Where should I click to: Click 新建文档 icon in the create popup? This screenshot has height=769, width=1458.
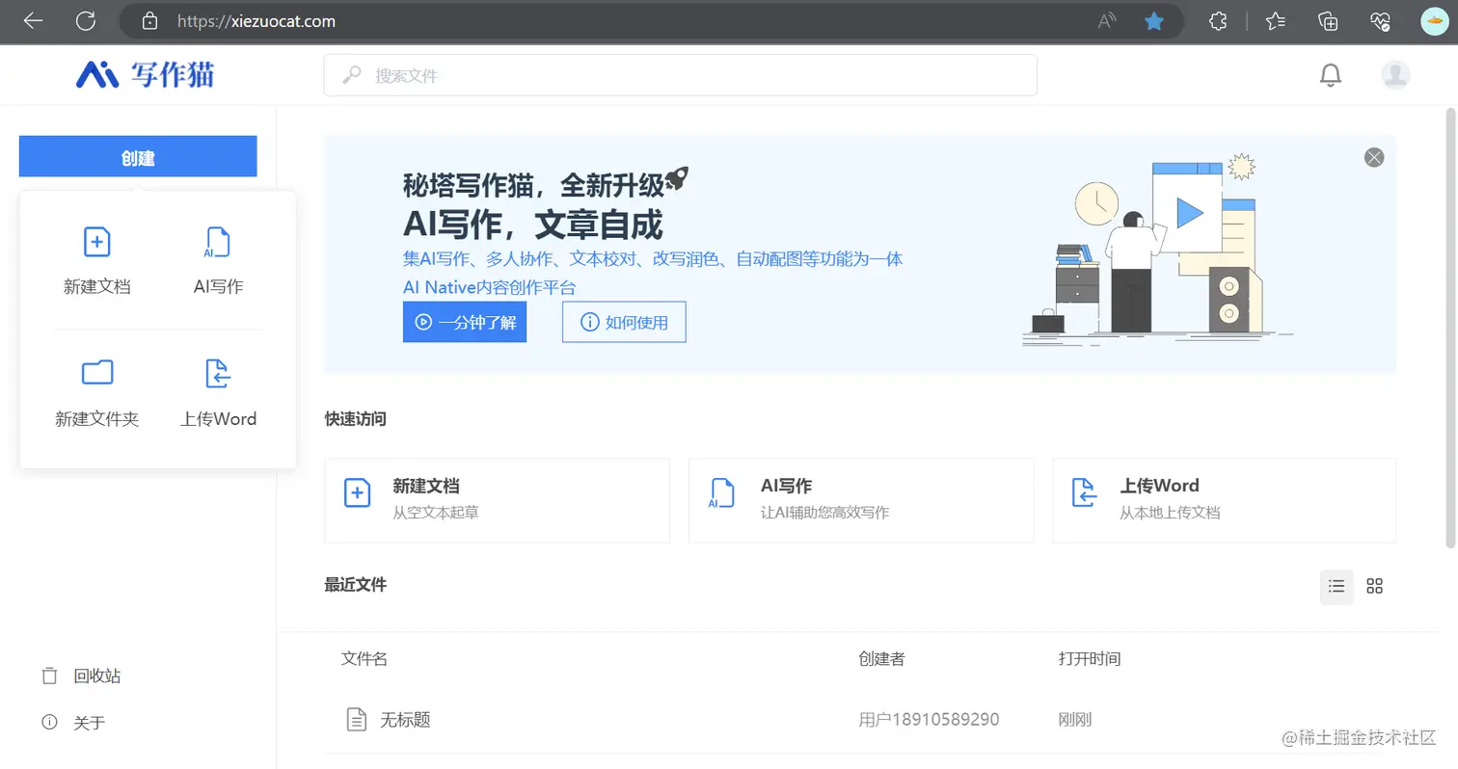97,242
